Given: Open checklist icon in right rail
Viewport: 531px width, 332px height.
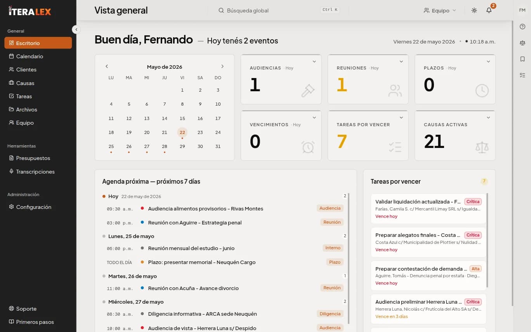Looking at the screenshot, I should pos(522,75).
